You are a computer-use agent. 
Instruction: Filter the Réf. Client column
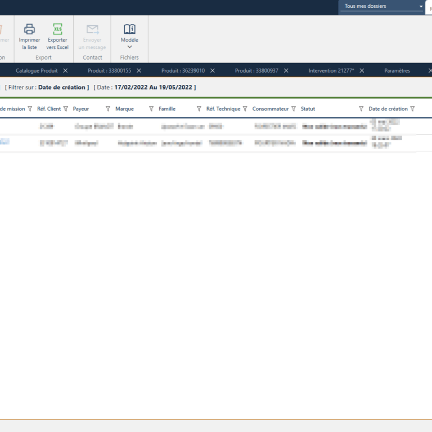pos(66,109)
